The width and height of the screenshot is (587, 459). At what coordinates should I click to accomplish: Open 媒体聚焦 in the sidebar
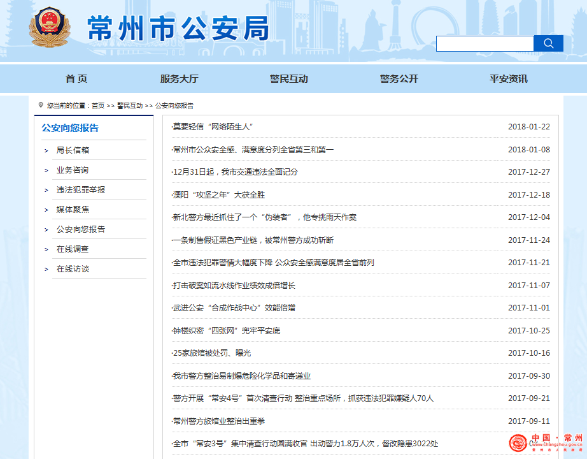[x=73, y=210]
